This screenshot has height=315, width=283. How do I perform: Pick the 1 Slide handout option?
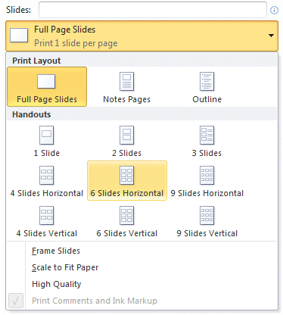(x=47, y=142)
